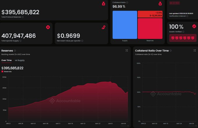Expand the Reserves chart to fullscreen

coord(127,50)
